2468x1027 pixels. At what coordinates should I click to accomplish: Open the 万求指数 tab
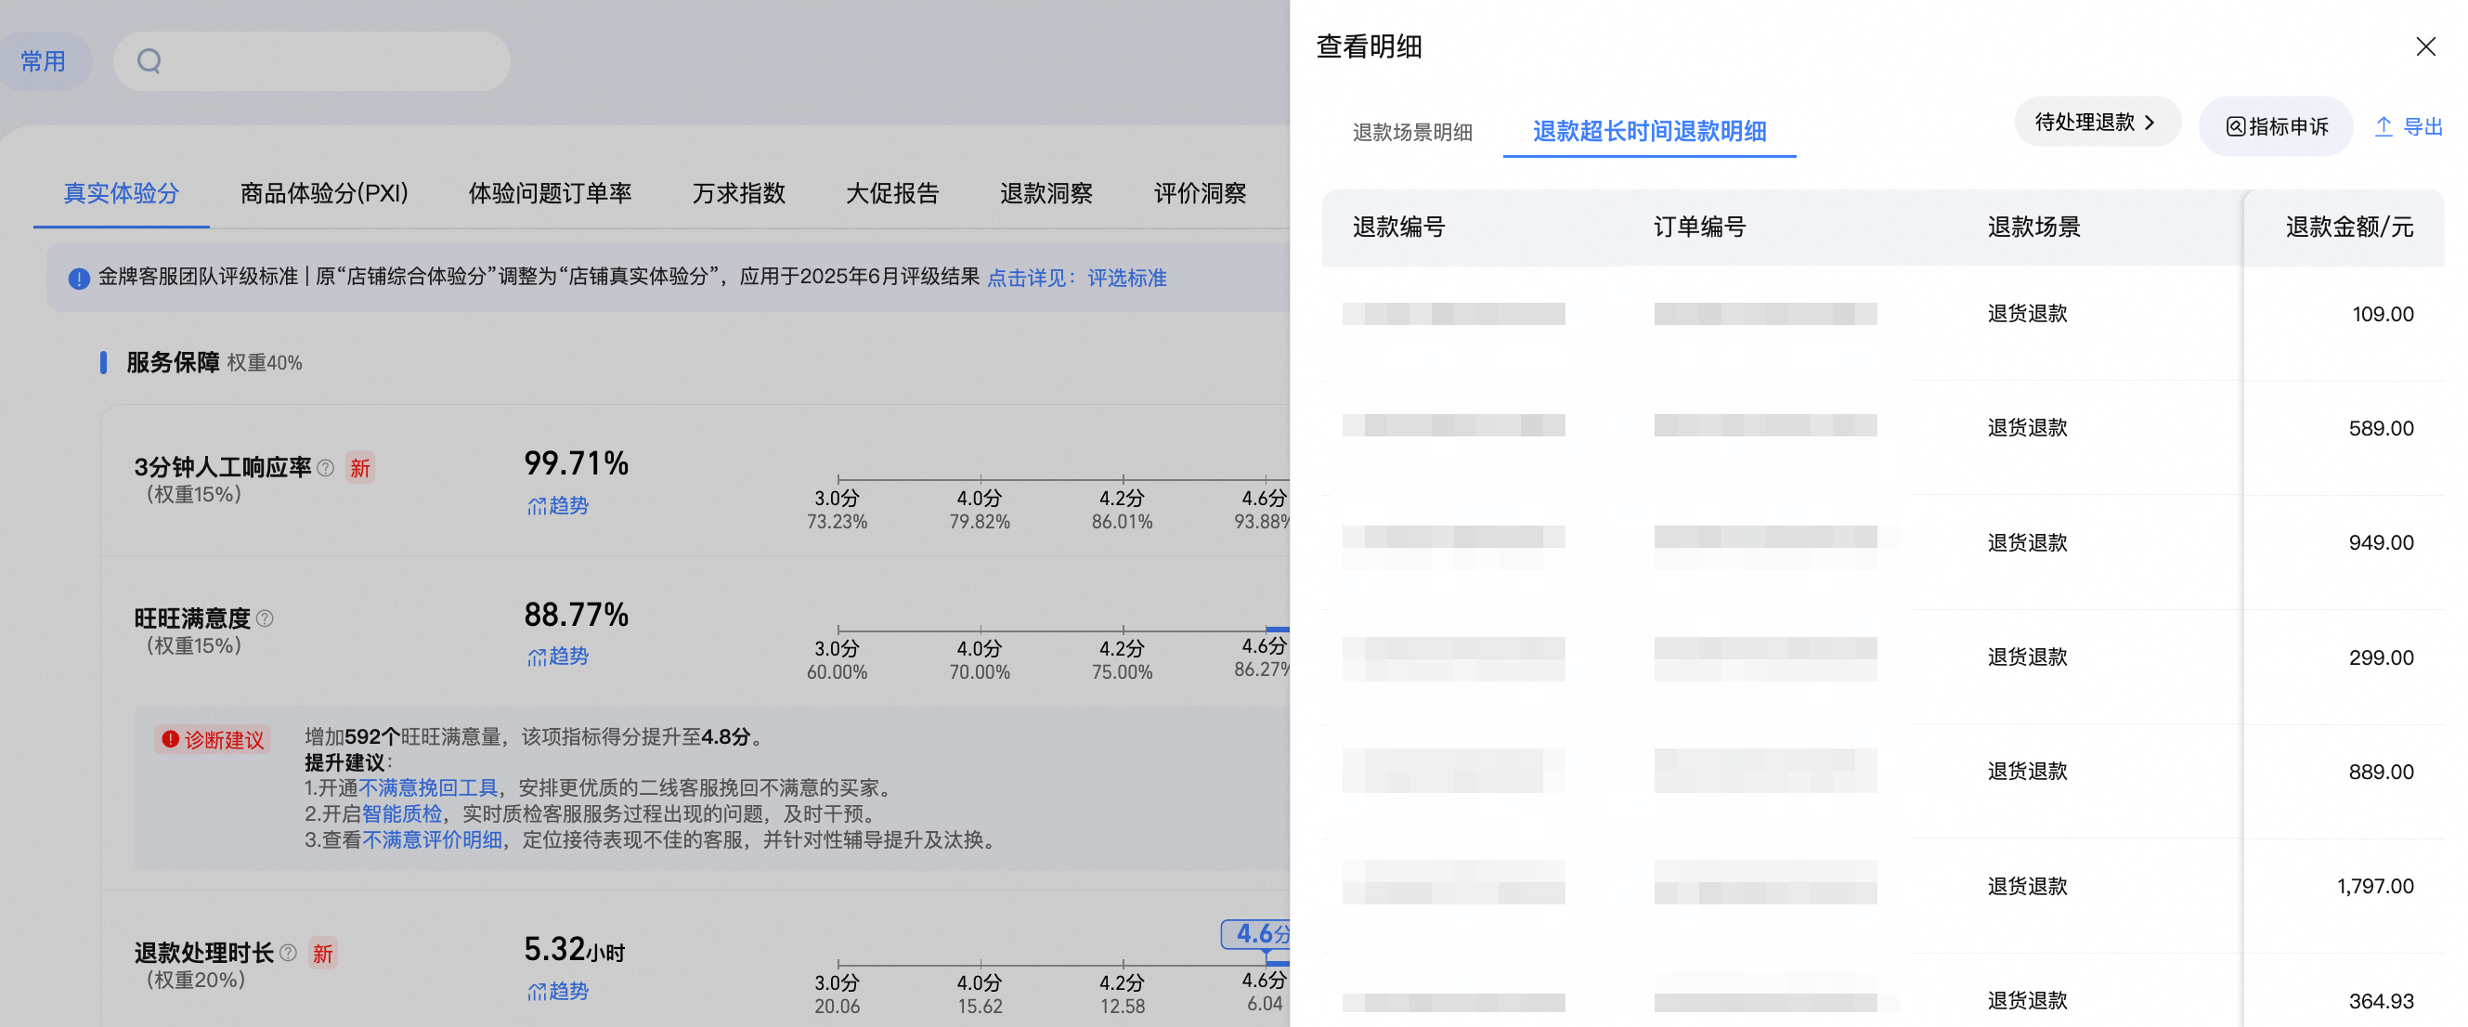[x=739, y=192]
